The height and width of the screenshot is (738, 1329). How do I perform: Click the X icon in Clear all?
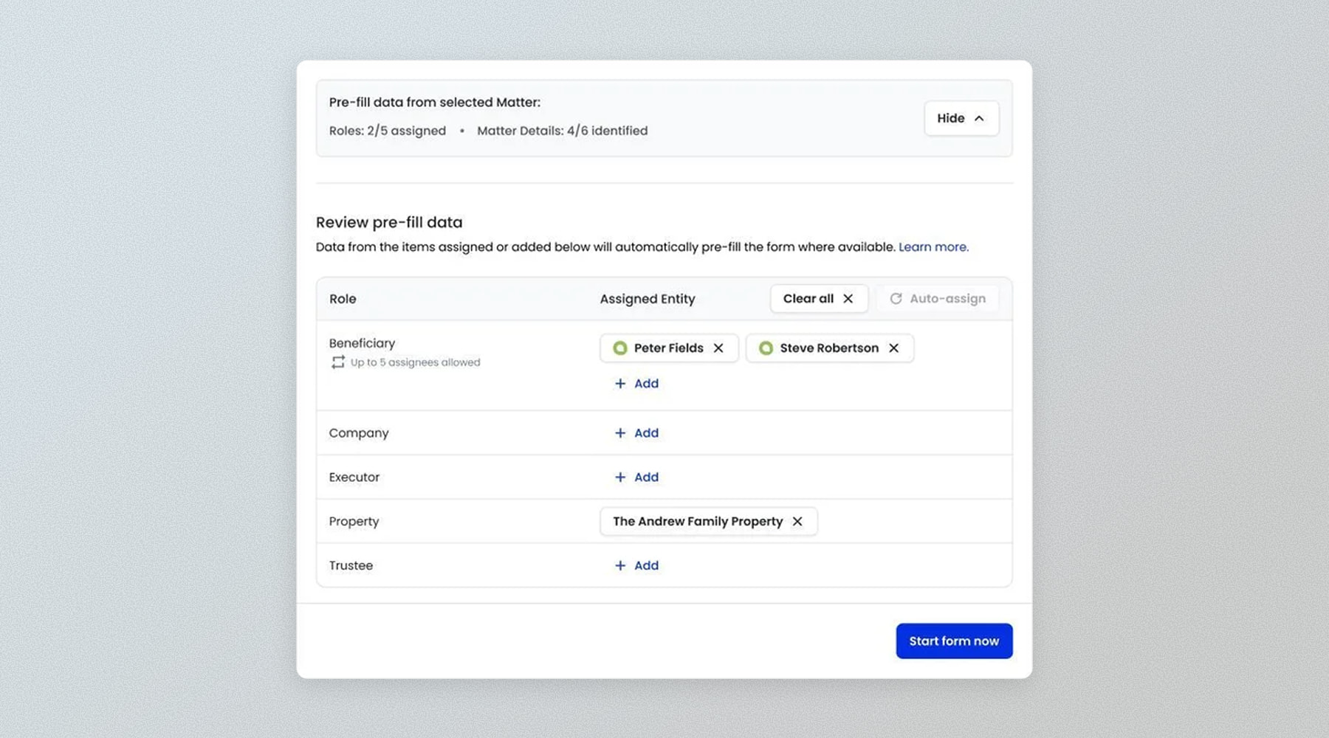click(848, 299)
